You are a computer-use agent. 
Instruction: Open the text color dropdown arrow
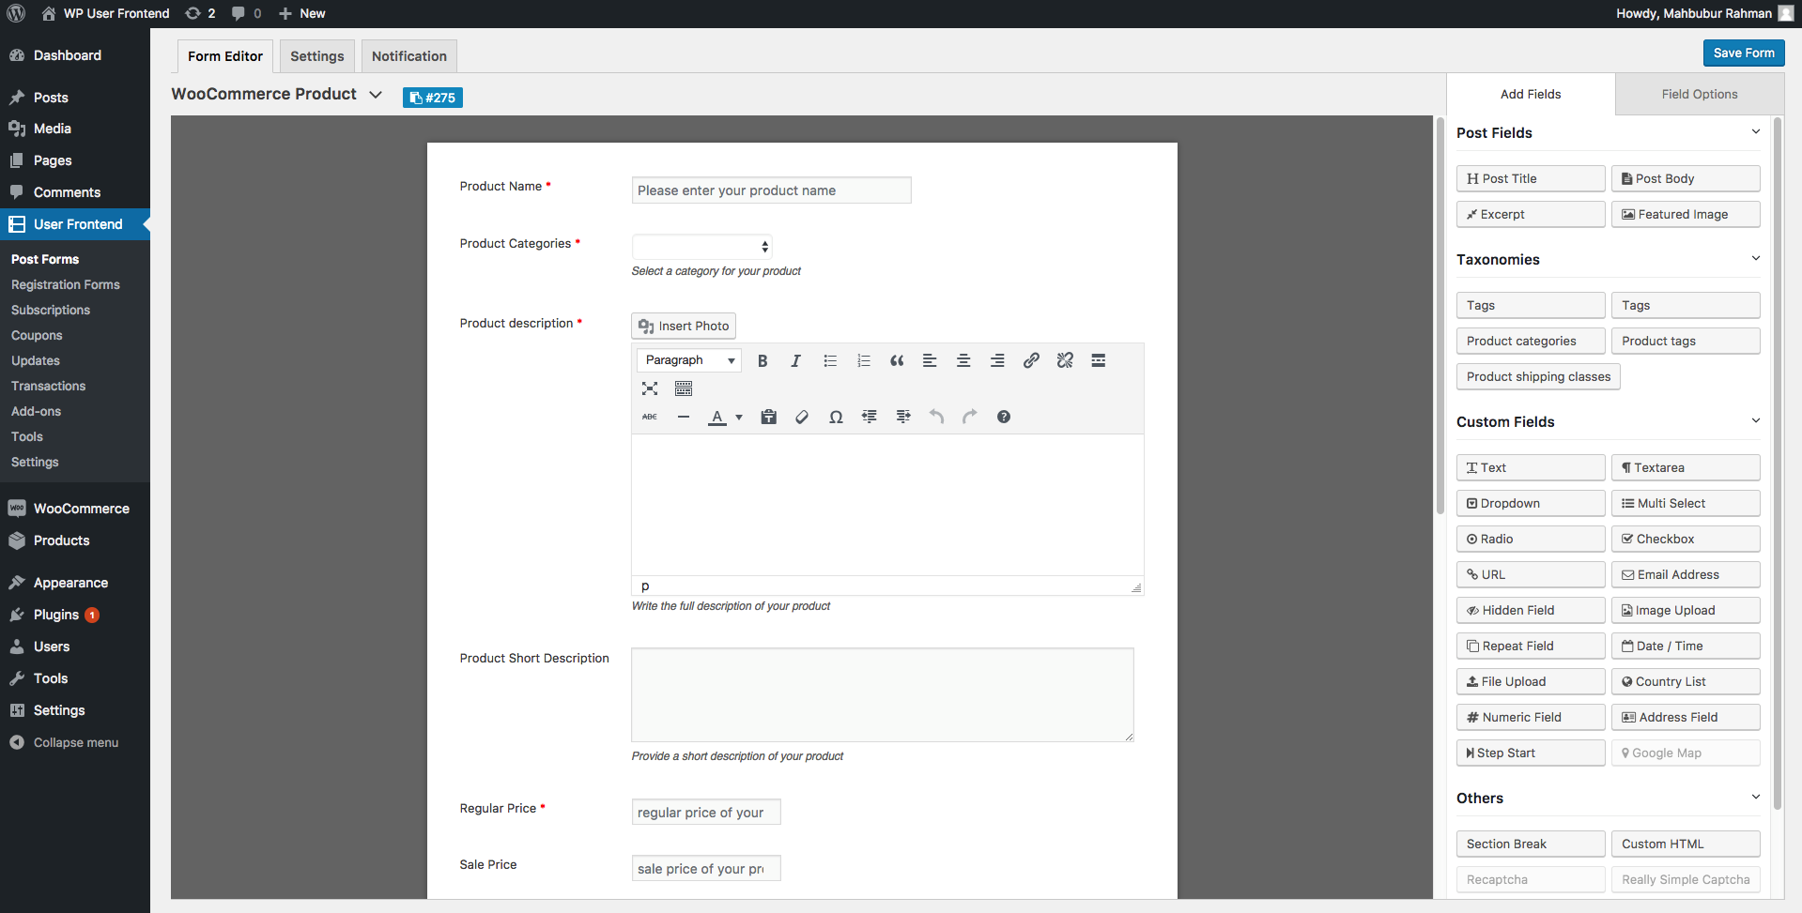tap(739, 417)
